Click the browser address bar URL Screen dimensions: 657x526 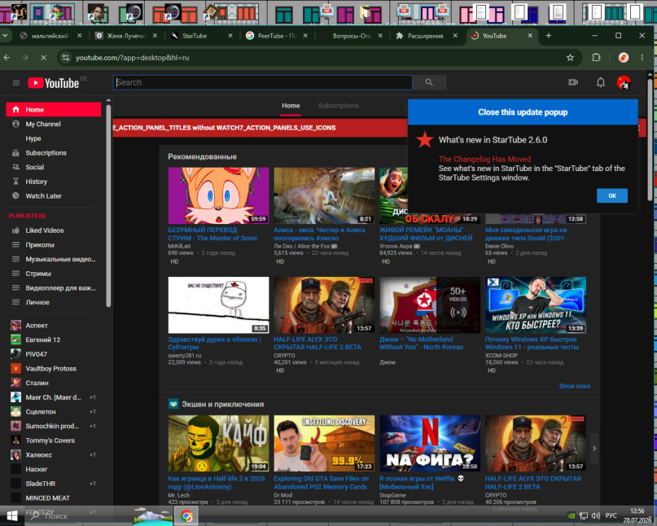[x=132, y=58]
